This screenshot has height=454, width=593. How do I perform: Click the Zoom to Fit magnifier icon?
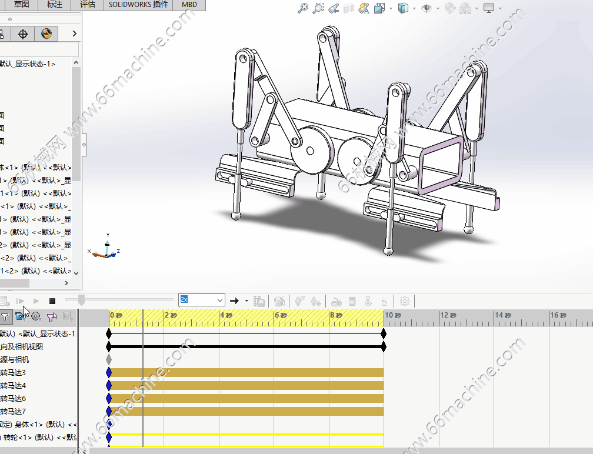(x=302, y=8)
